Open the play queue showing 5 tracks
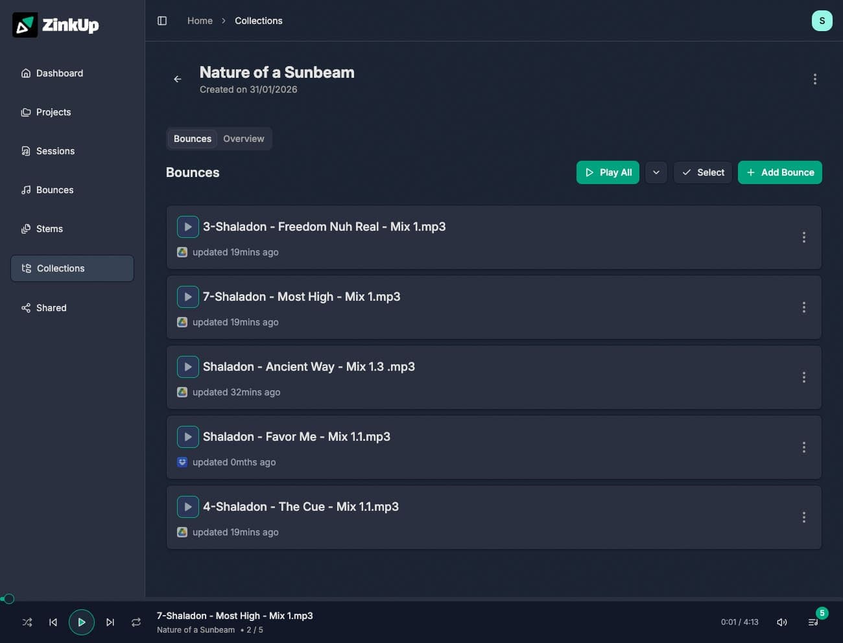Screen dimensions: 843x643 tap(813, 622)
